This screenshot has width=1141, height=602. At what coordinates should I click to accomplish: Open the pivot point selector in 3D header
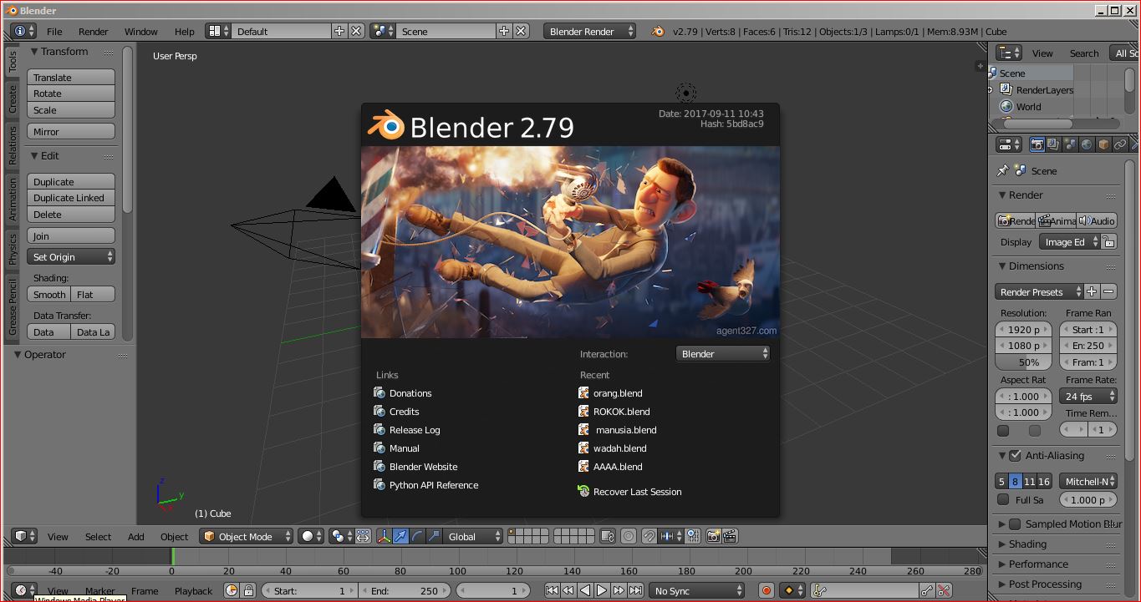click(340, 536)
